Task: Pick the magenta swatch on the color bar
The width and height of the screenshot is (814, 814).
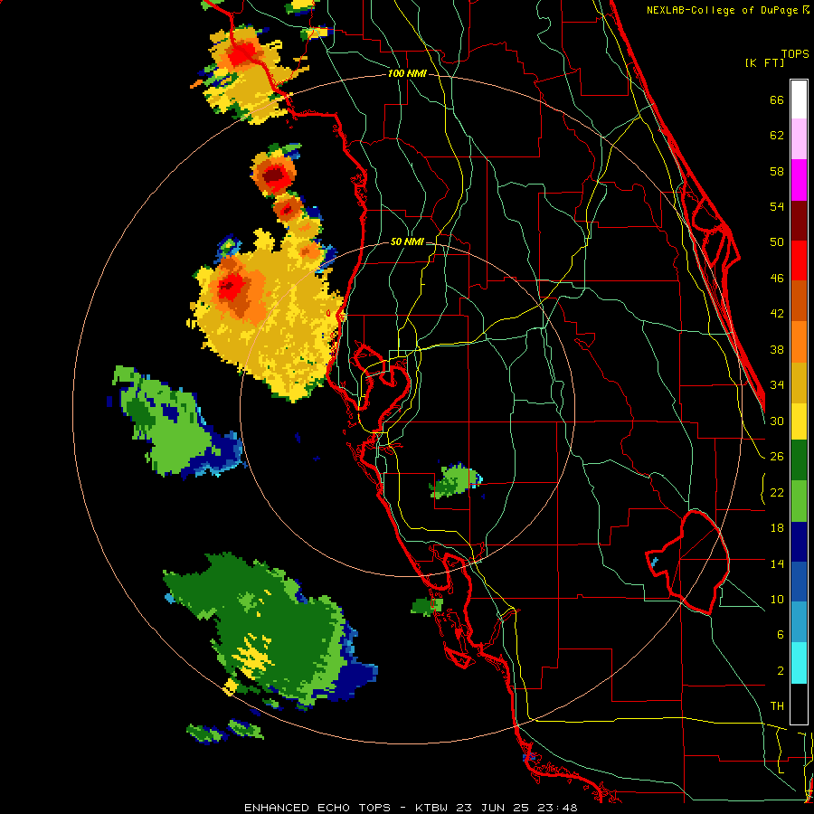Action: [x=799, y=180]
